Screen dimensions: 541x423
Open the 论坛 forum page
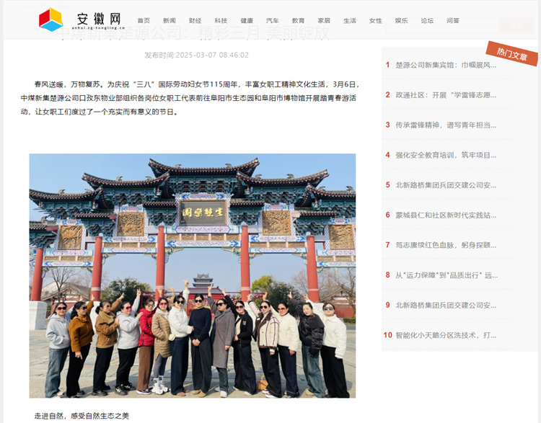pyautogui.click(x=427, y=21)
